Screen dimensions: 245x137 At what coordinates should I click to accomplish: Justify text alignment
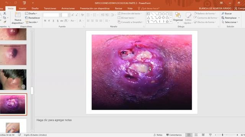point(101,21)
